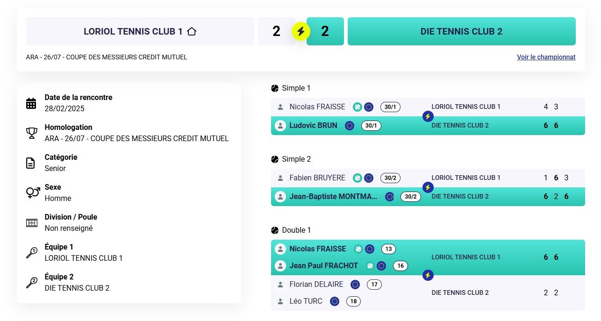This screenshot has width=601, height=321.
Task: Click the calendar icon for Date de la rencontre
Action: pos(31,103)
